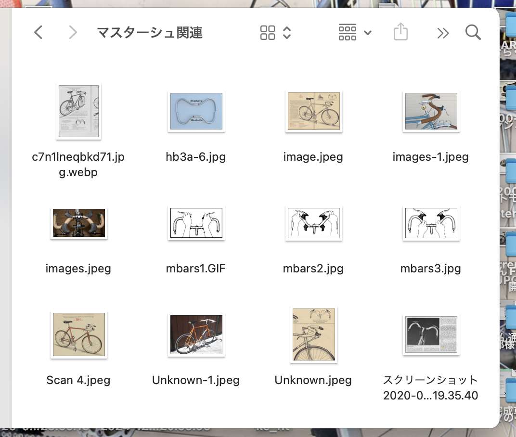The width and height of the screenshot is (516, 437).
Task: Open the Group By dropdown menu
Action: tap(355, 33)
